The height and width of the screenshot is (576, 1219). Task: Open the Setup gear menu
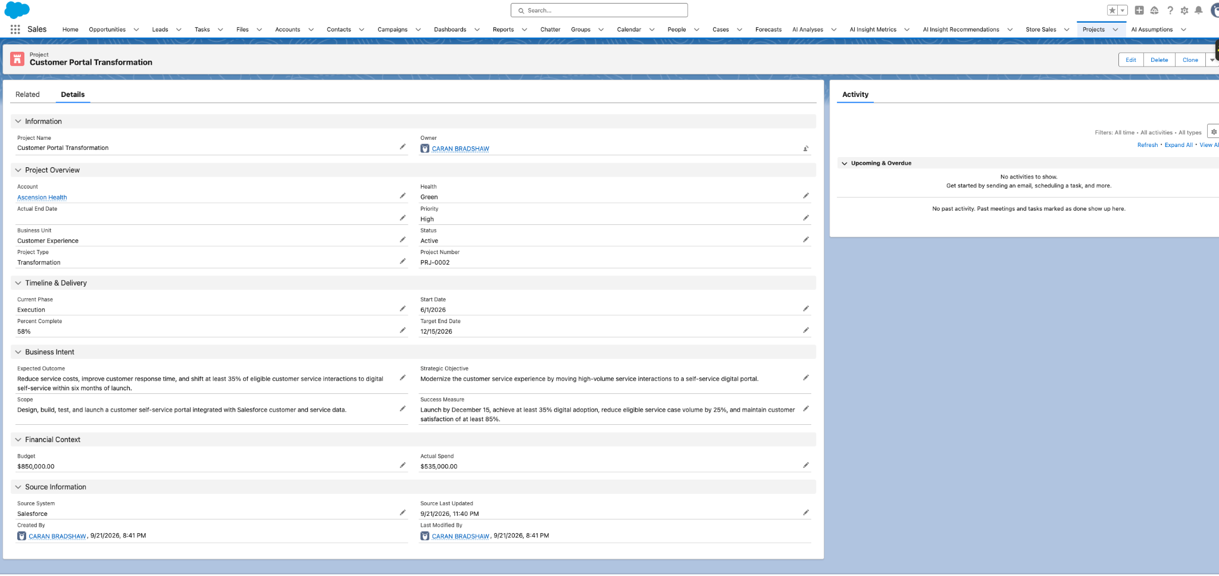(x=1184, y=10)
